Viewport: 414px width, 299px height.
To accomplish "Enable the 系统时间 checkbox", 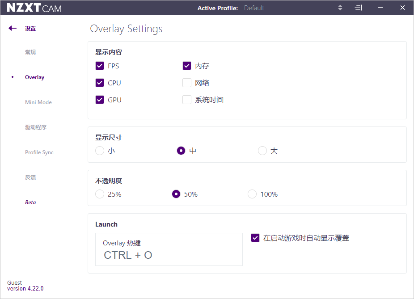I will point(187,100).
